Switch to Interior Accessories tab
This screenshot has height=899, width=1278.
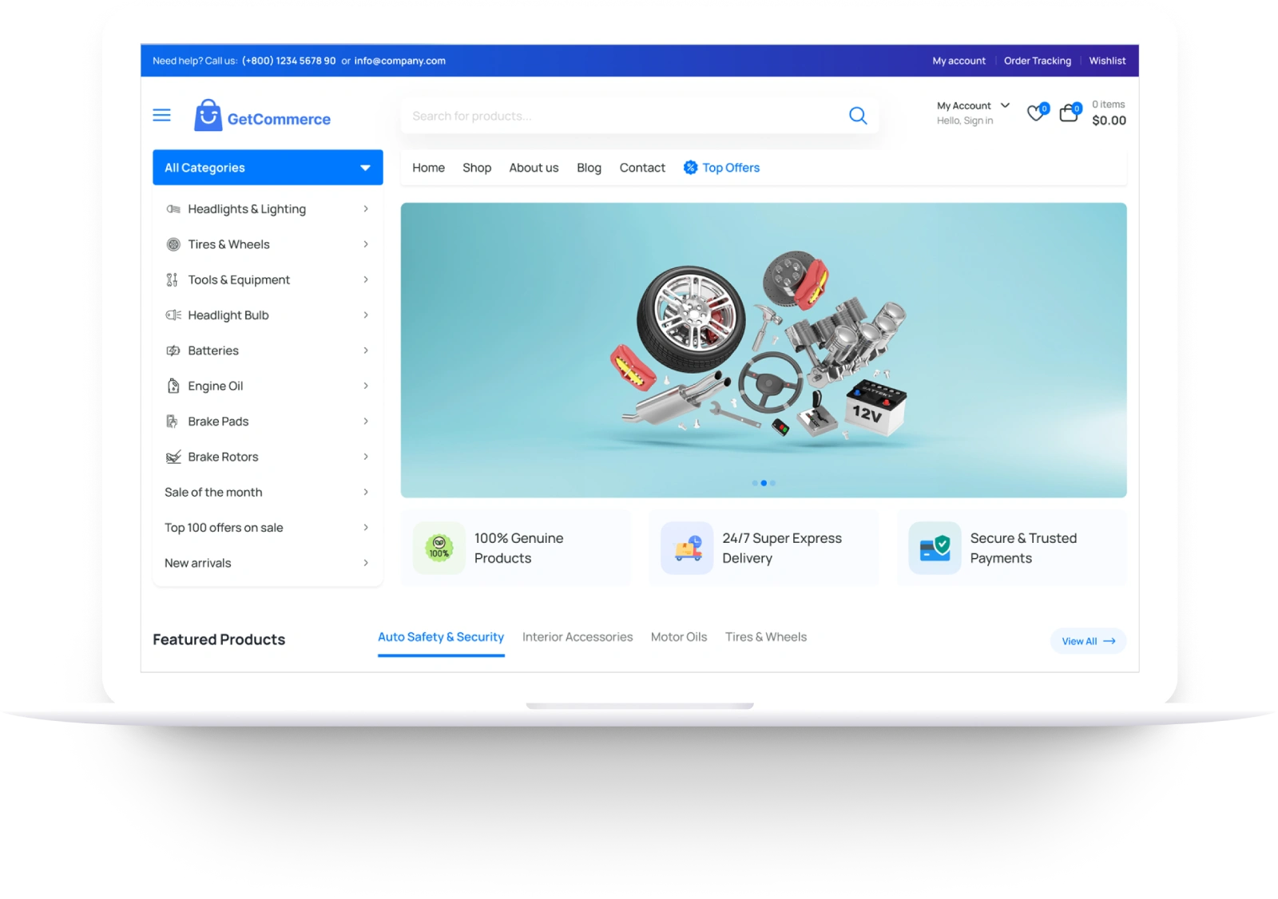pos(577,637)
